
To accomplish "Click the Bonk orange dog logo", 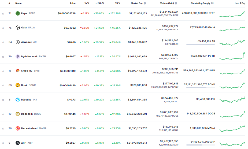I will coord(17,85).
